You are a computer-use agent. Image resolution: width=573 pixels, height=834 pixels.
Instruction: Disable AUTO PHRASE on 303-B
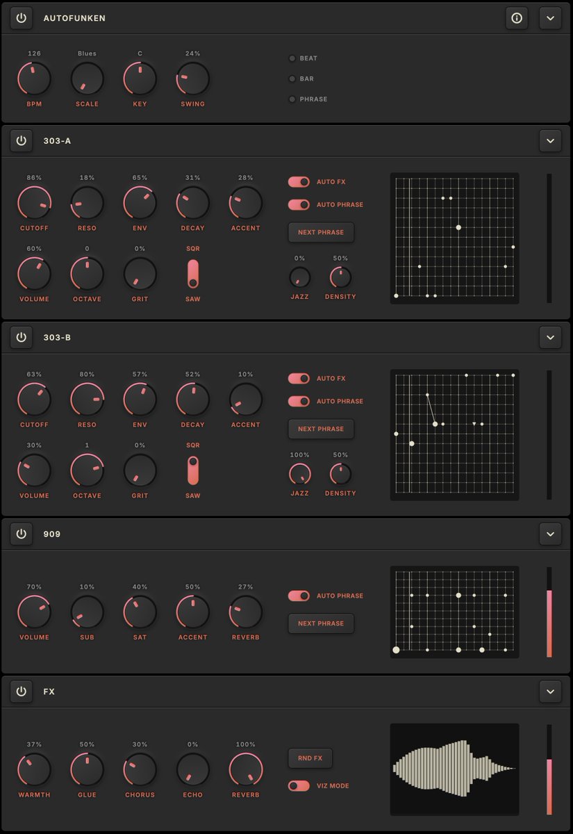pos(299,401)
